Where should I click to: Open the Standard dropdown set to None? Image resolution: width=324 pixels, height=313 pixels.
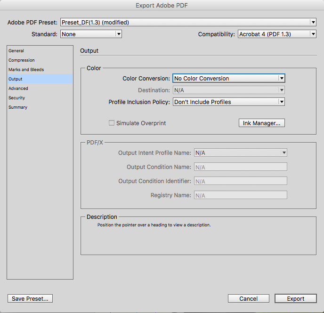91,34
